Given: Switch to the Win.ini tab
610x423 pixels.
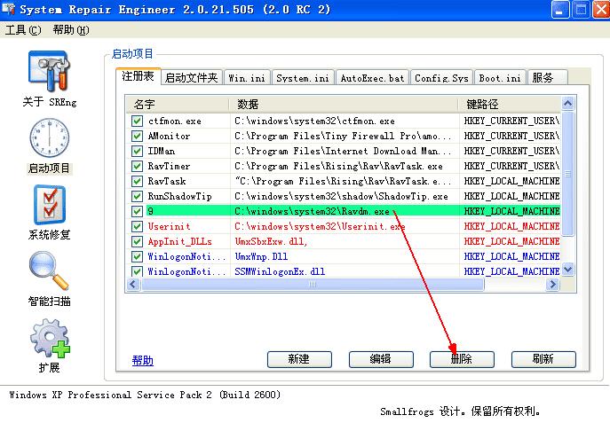Looking at the screenshot, I should (247, 78).
